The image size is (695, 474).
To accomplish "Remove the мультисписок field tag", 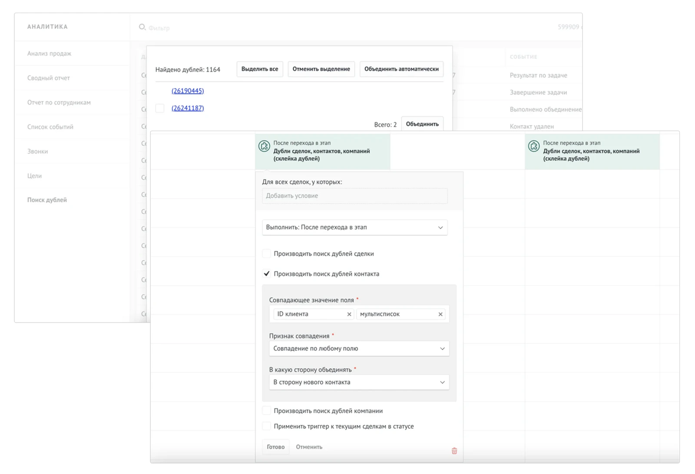I will pos(440,314).
